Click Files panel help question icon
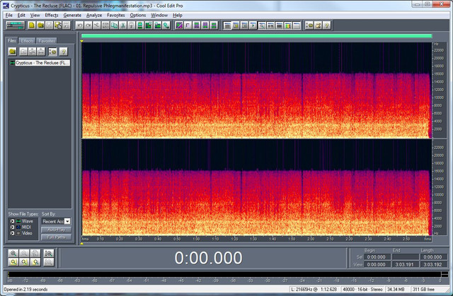This screenshot has width=453, height=296. 63,52
